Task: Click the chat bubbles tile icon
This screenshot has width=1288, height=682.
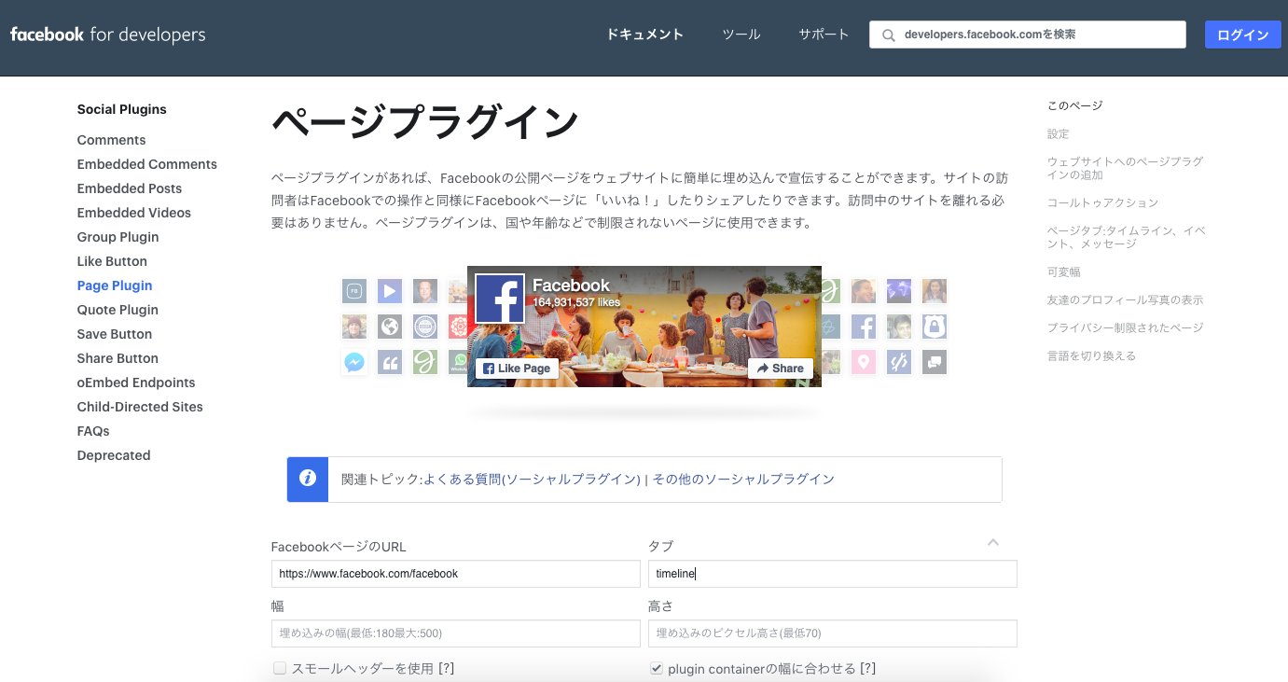Action: coord(935,362)
